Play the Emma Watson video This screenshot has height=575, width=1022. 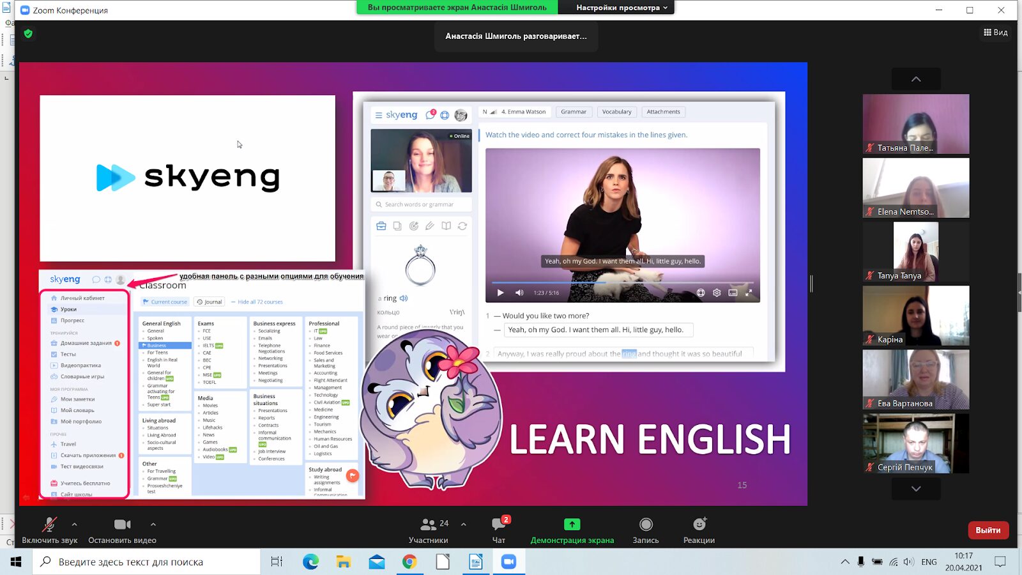(501, 293)
